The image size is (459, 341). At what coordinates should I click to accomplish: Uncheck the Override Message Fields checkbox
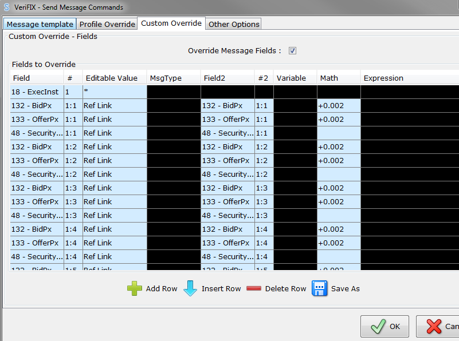coord(292,50)
